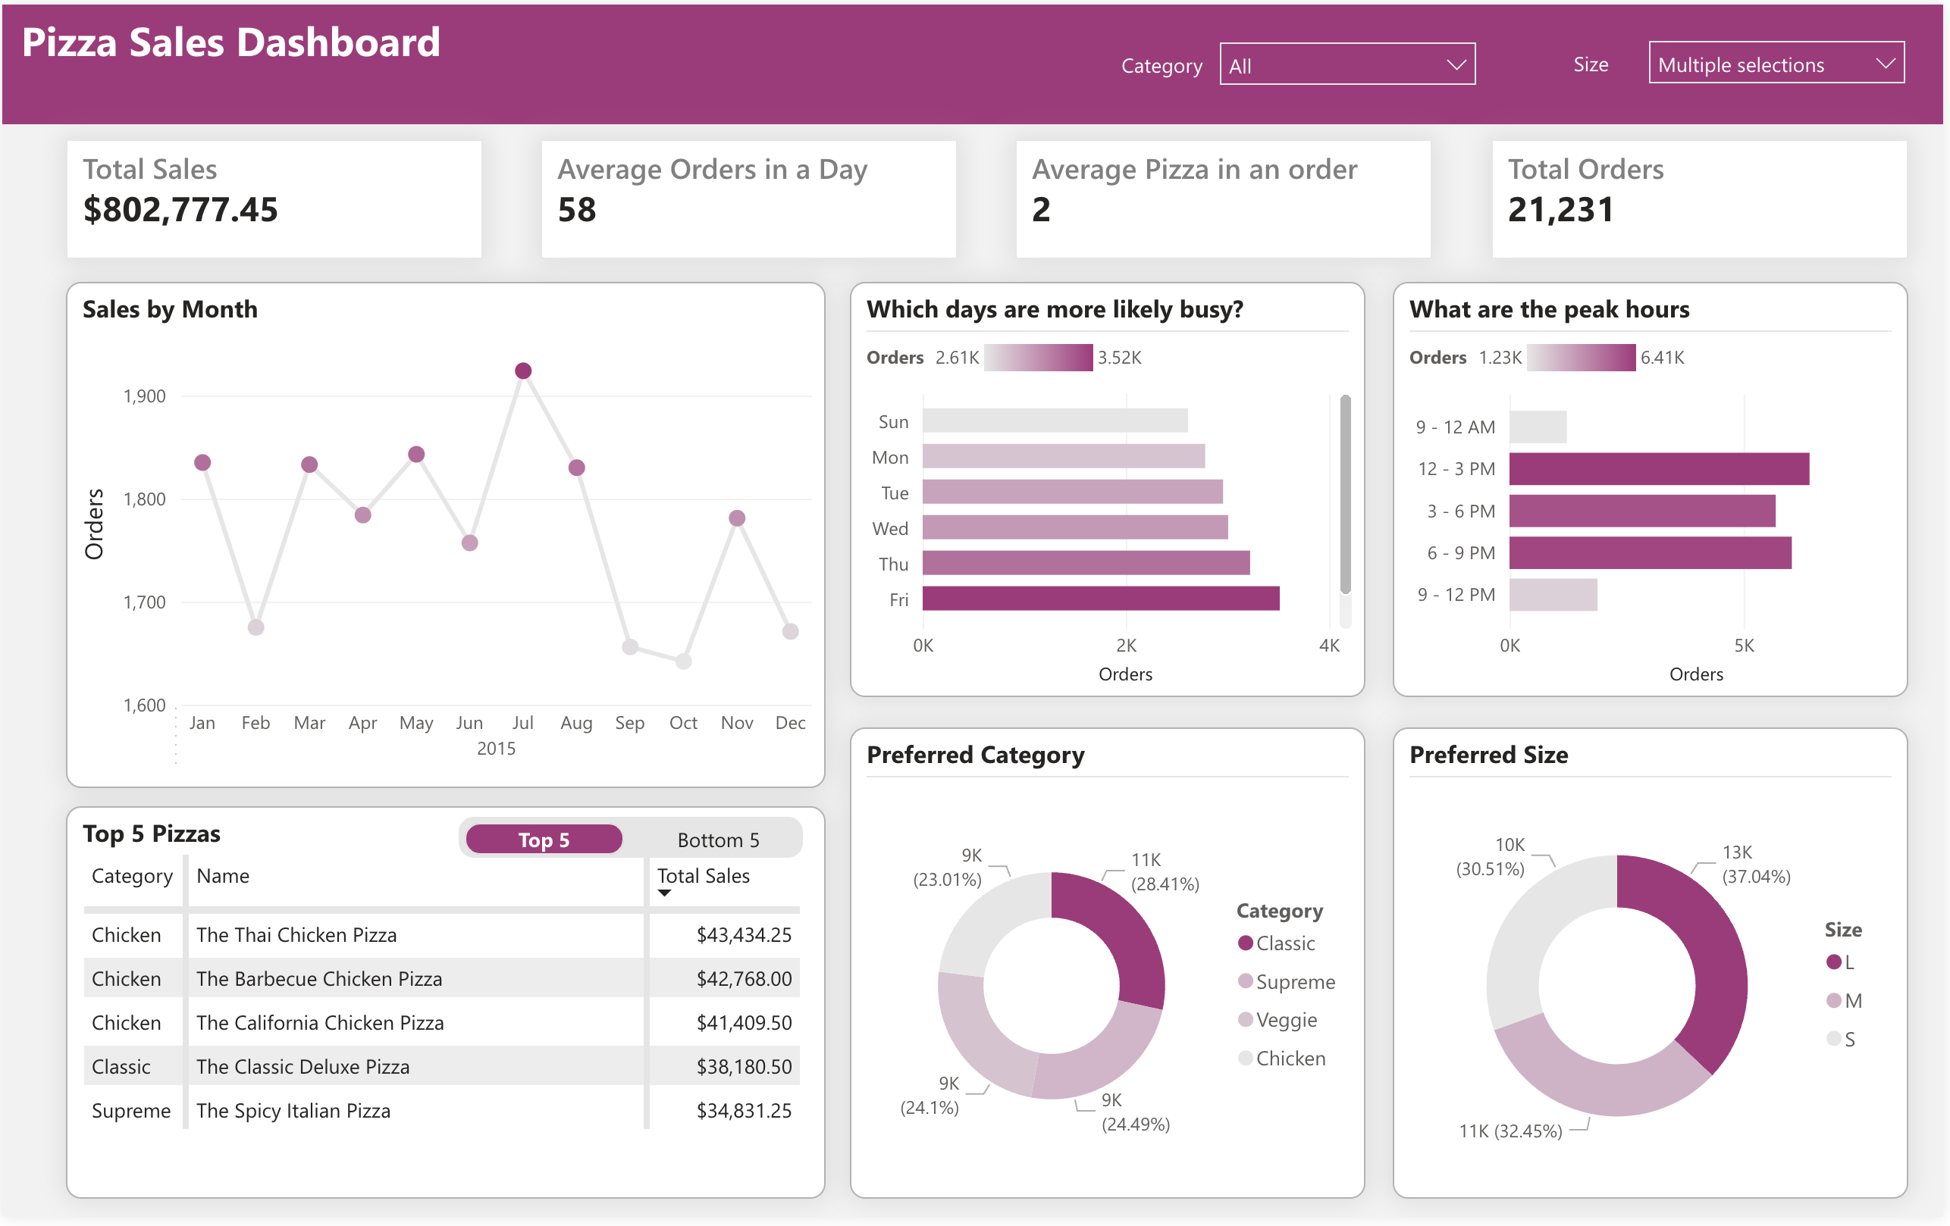
Task: Switch to the Top 5 toggle
Action: [544, 840]
